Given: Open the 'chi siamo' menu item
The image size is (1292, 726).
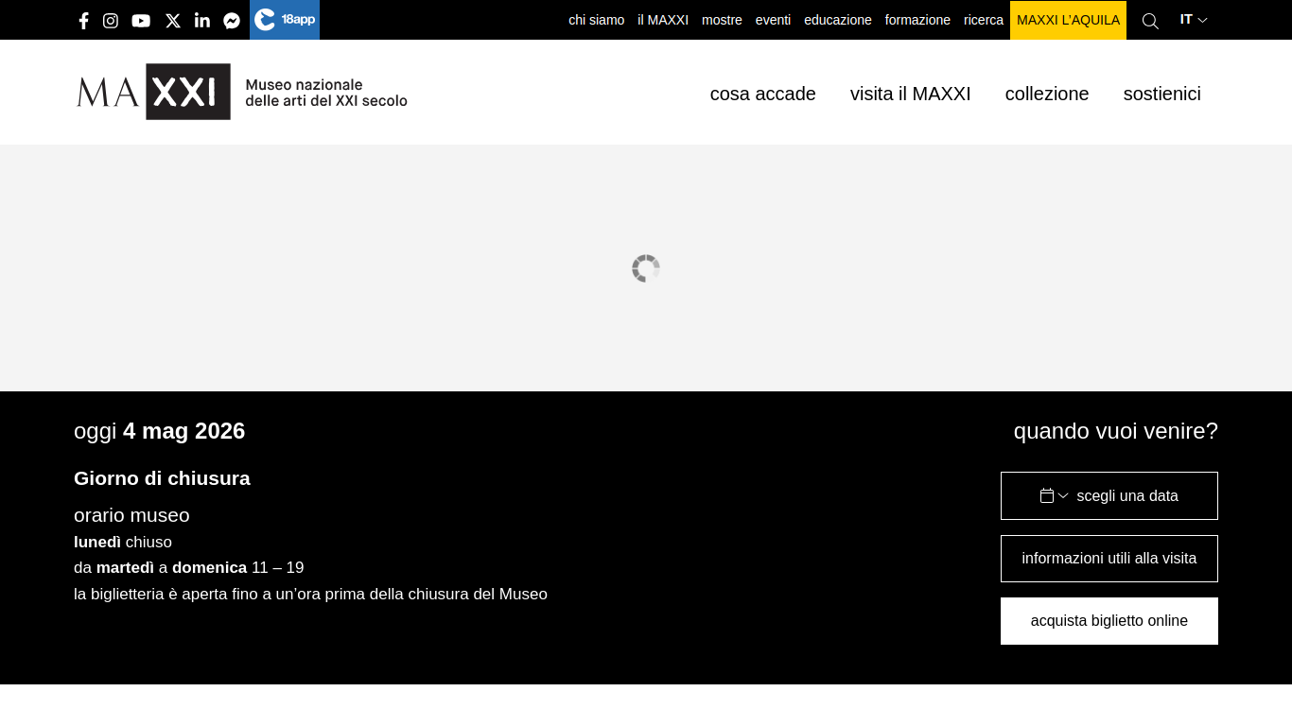Looking at the screenshot, I should (x=597, y=20).
